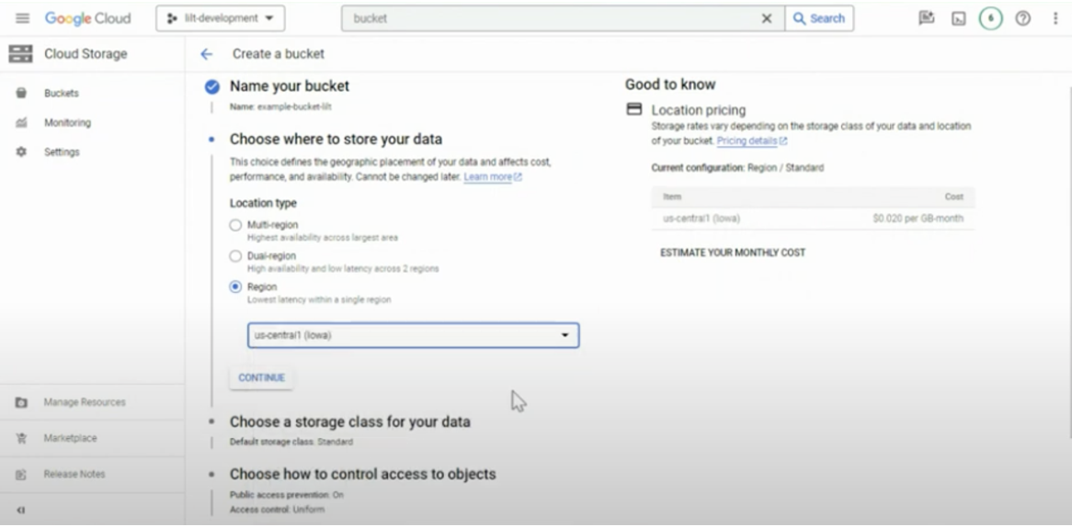Open Marketplace in the sidebar

pos(71,438)
